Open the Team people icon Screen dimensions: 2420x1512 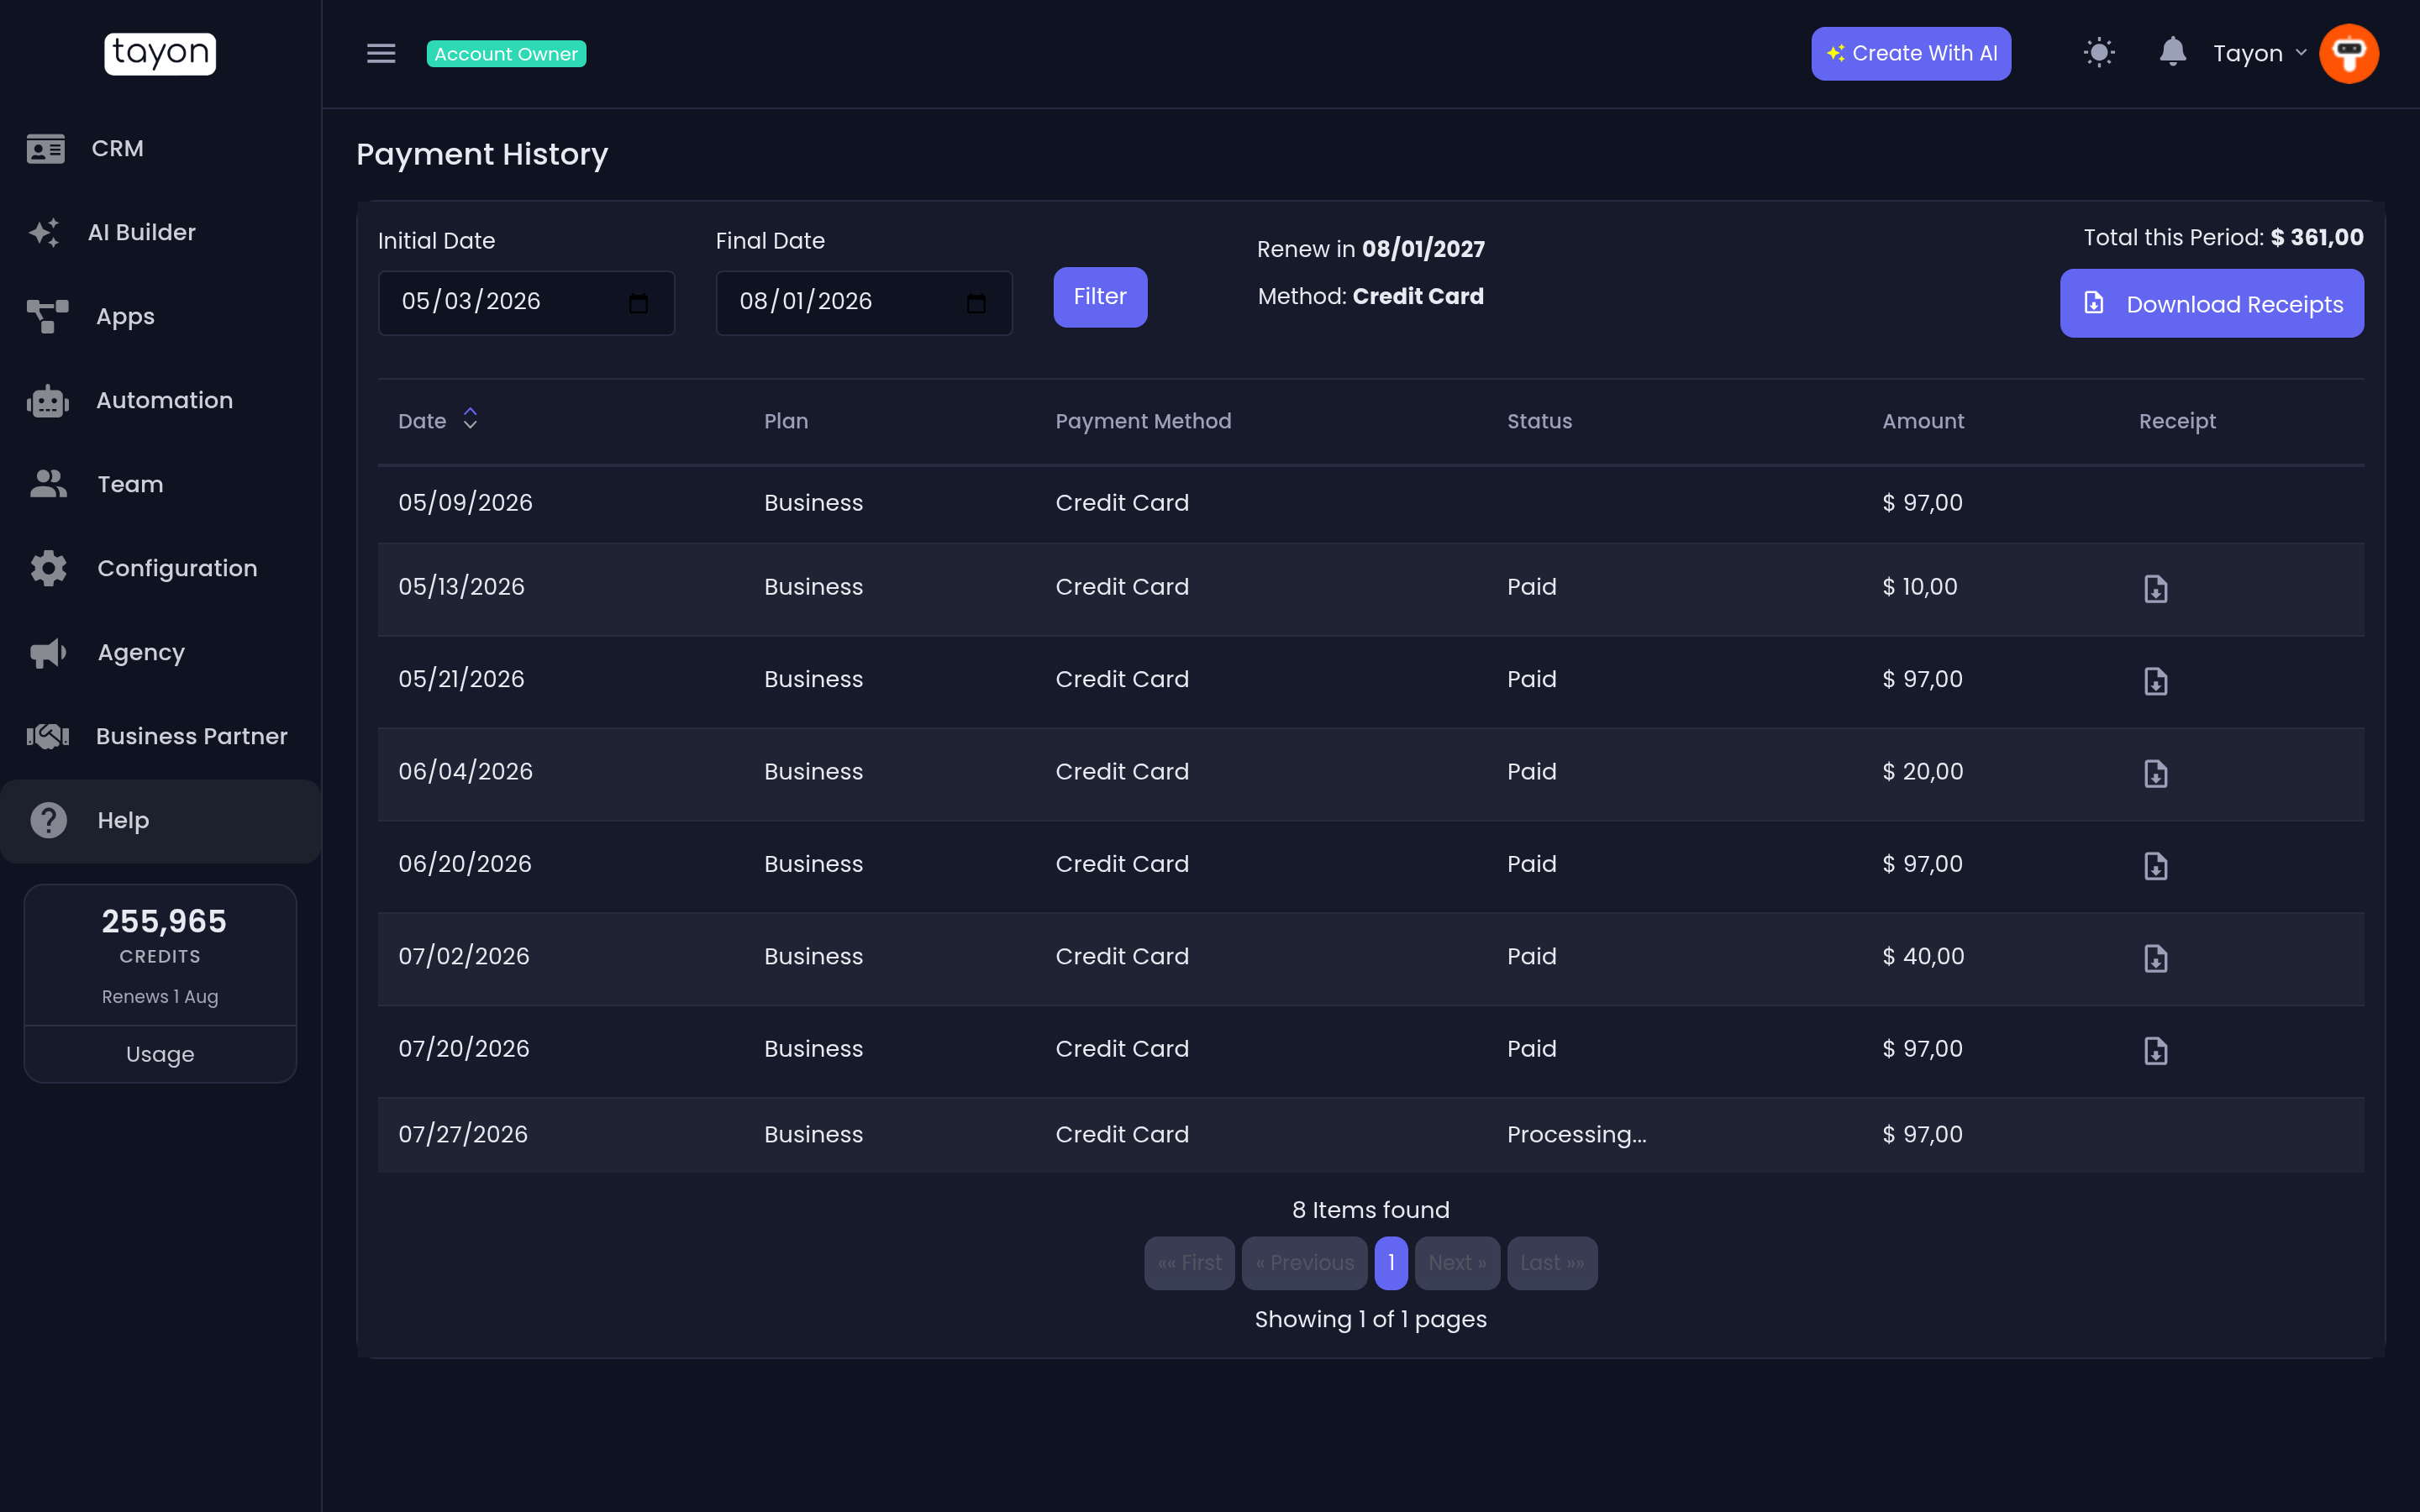click(x=48, y=485)
